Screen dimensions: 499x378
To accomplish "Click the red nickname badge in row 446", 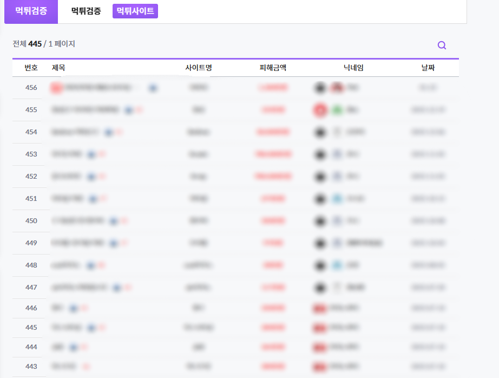I will [319, 308].
